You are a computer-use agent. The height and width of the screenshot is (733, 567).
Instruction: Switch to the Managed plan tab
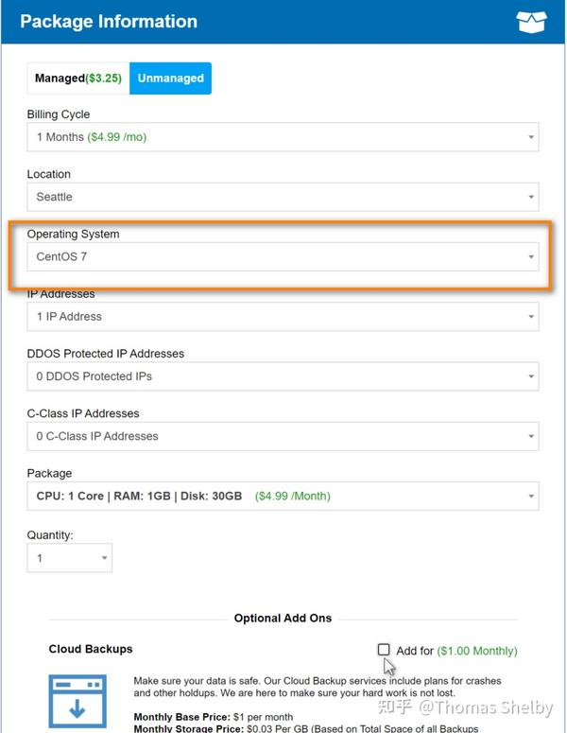pyautogui.click(x=78, y=79)
